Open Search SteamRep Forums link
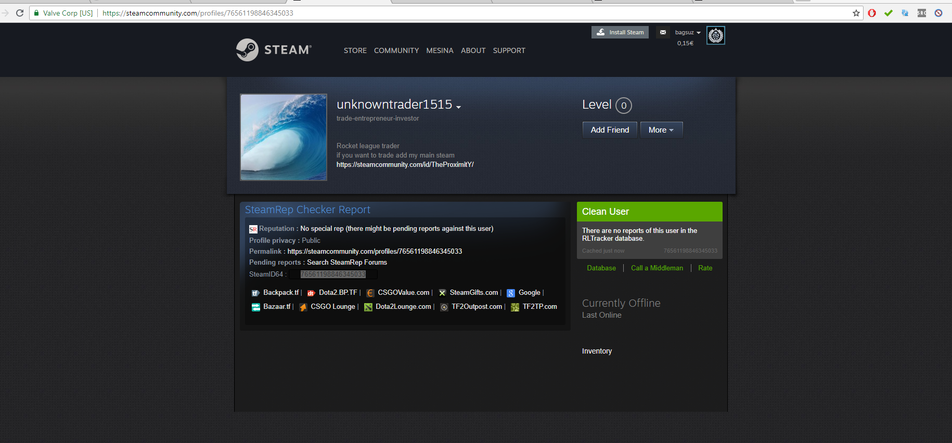The image size is (952, 443). point(347,262)
